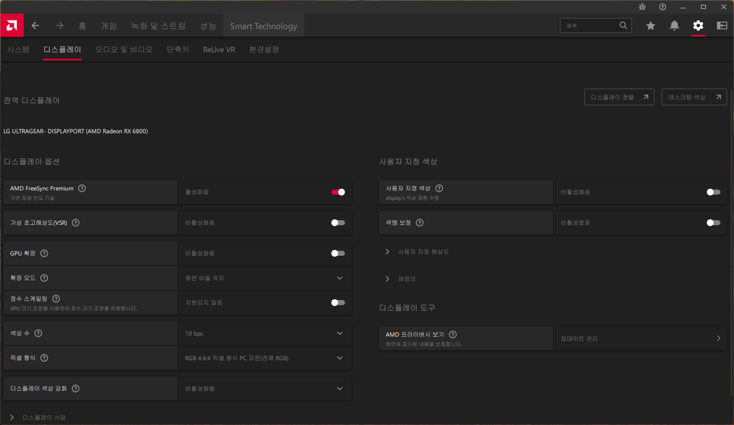Open 단축키 settings tab
This screenshot has width=734, height=425.
(178, 50)
